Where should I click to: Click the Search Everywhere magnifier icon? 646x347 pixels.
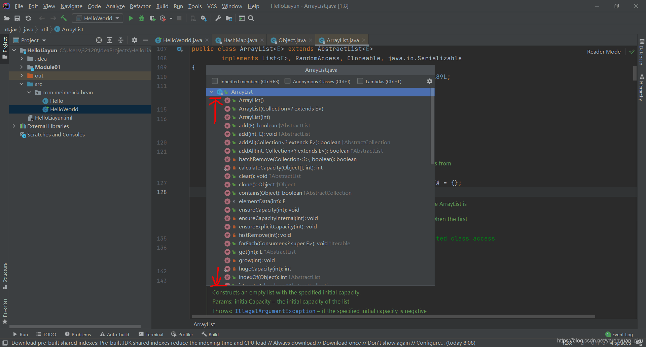tap(251, 18)
